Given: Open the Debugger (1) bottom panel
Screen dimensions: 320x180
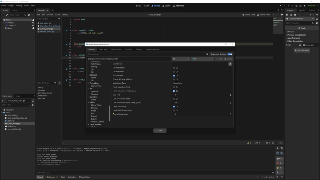Looking at the screenshot, I should 52,177.
